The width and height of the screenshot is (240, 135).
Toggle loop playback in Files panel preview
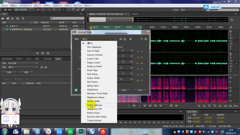pos(43,53)
